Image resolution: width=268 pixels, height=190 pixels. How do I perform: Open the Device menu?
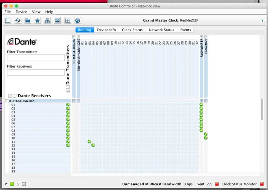point(21,12)
